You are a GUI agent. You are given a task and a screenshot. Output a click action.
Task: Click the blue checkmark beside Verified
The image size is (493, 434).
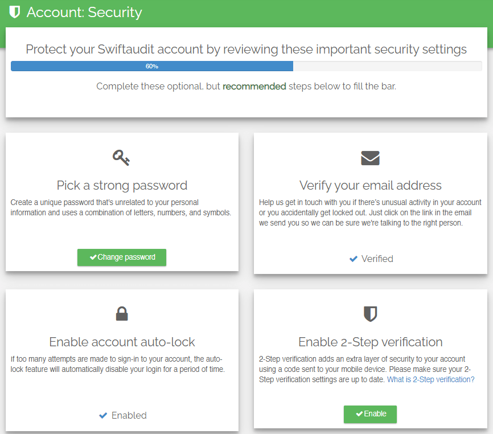pos(354,259)
